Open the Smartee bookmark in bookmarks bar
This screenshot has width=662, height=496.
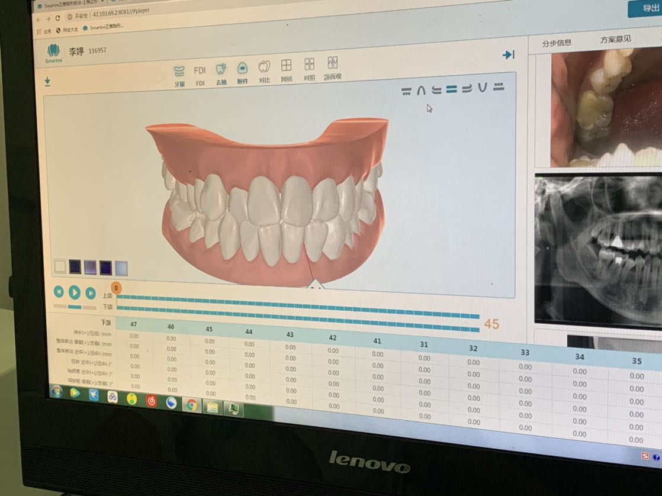[x=104, y=27]
